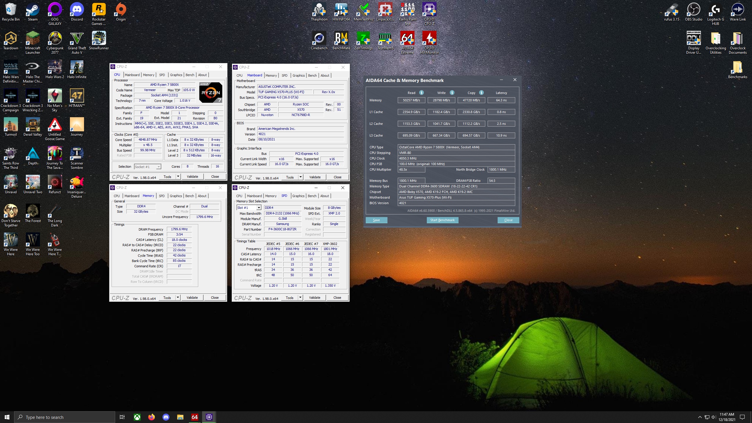Click Validate in CPU tab window
Viewport: 752px width, 423px height.
[192, 177]
